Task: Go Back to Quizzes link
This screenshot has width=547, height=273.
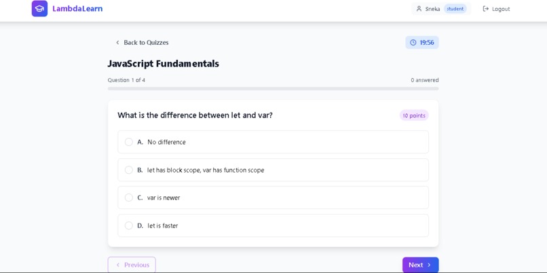Action: (145, 43)
